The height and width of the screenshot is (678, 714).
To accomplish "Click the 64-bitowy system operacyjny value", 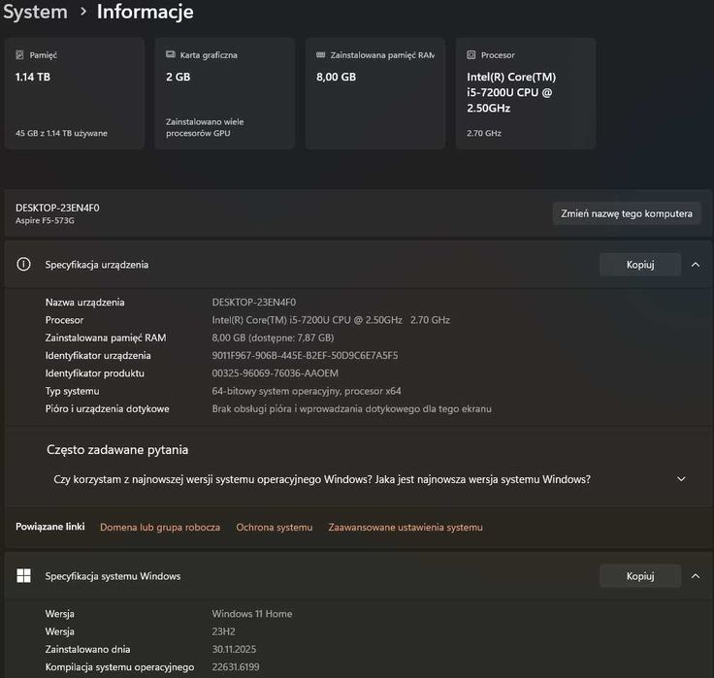I will coord(307,391).
